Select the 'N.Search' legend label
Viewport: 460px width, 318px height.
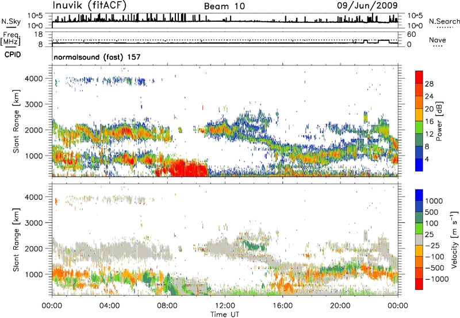click(444, 21)
